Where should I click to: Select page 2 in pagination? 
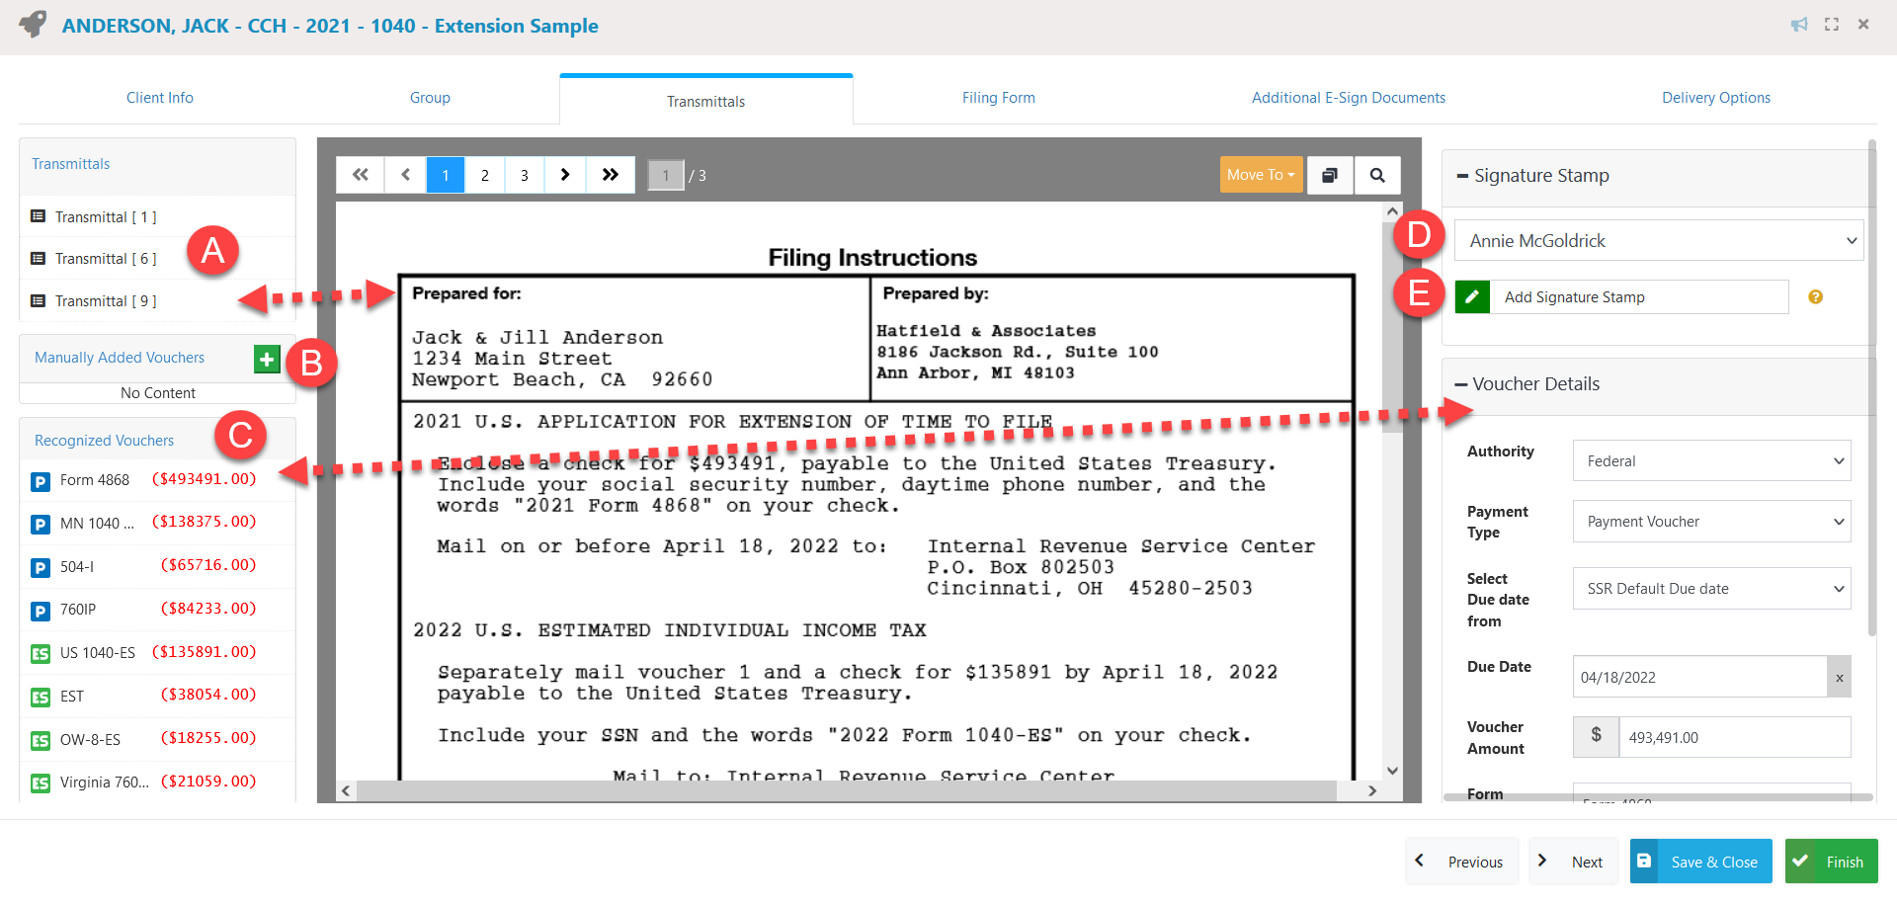click(485, 175)
